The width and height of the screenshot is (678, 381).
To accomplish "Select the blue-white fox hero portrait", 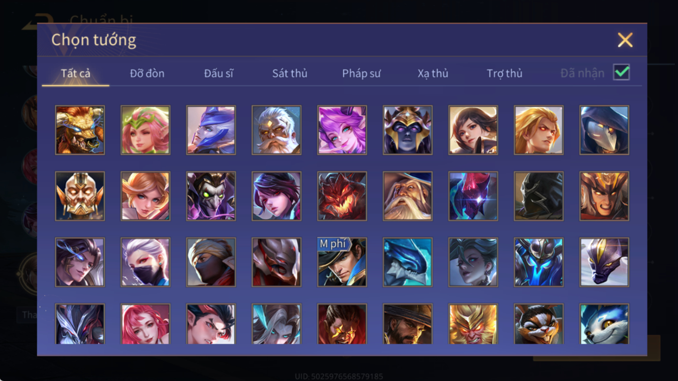I will [x=605, y=324].
